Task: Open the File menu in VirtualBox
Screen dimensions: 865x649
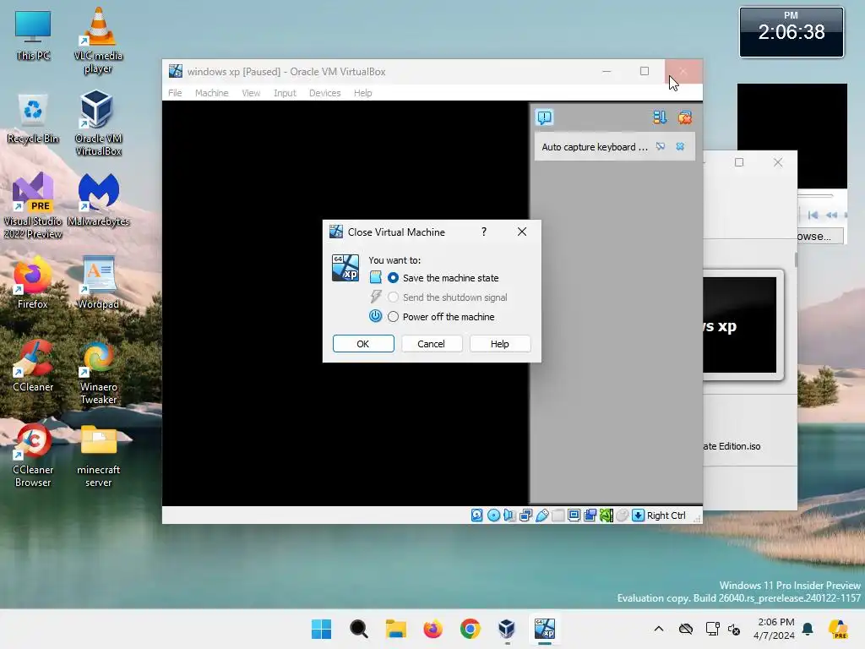Action: pyautogui.click(x=175, y=93)
